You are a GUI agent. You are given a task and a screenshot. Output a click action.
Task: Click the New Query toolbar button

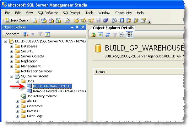click(x=17, y=20)
